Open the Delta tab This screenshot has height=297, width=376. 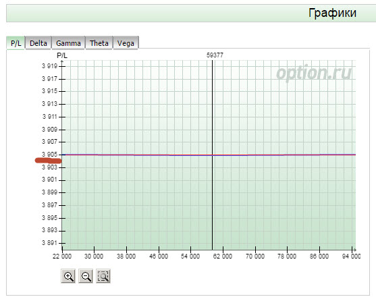pos(38,43)
